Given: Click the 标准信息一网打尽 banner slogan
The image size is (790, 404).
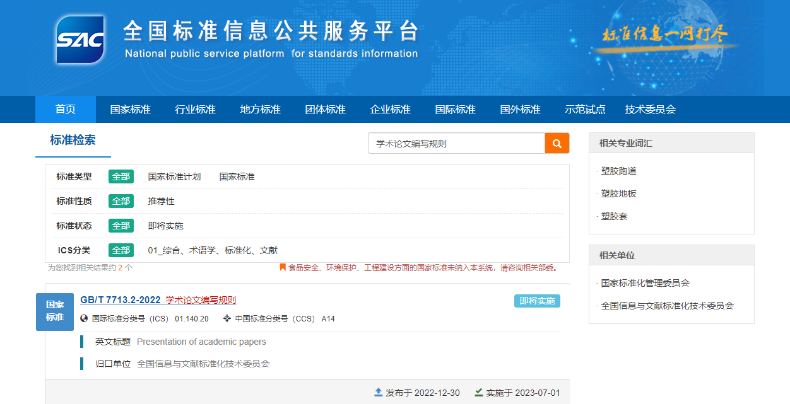Looking at the screenshot, I should 664,33.
